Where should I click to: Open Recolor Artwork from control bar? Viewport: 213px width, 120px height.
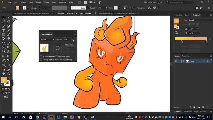(125, 8)
